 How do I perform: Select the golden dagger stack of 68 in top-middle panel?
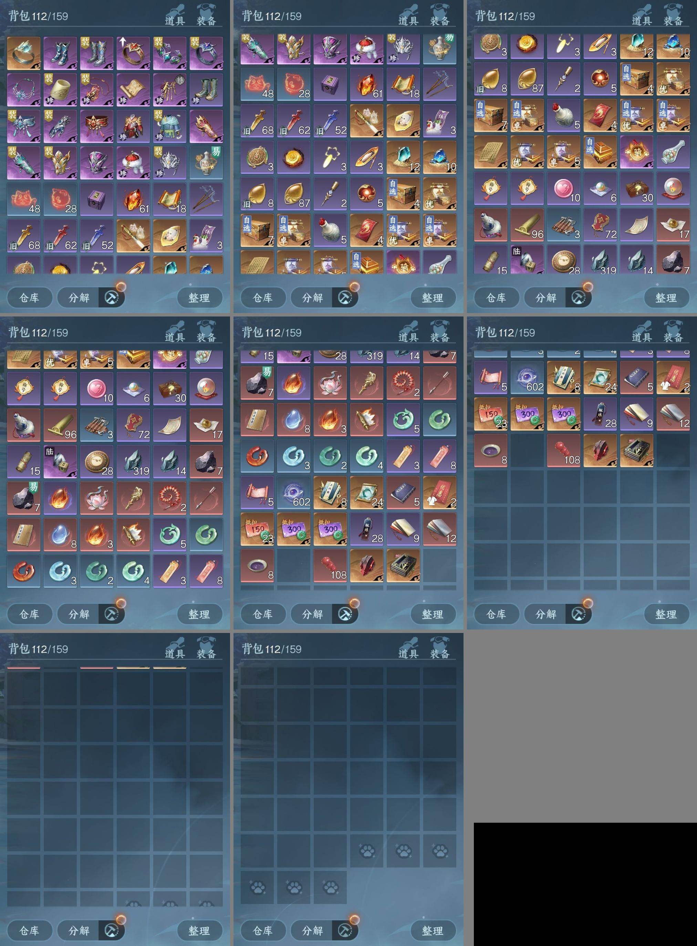[x=257, y=121]
